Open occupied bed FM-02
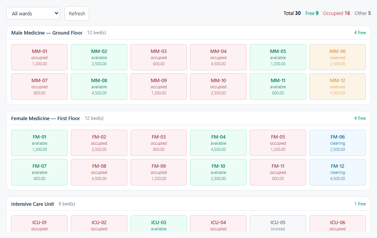Viewport: 377px width, 238px height. 99,143
